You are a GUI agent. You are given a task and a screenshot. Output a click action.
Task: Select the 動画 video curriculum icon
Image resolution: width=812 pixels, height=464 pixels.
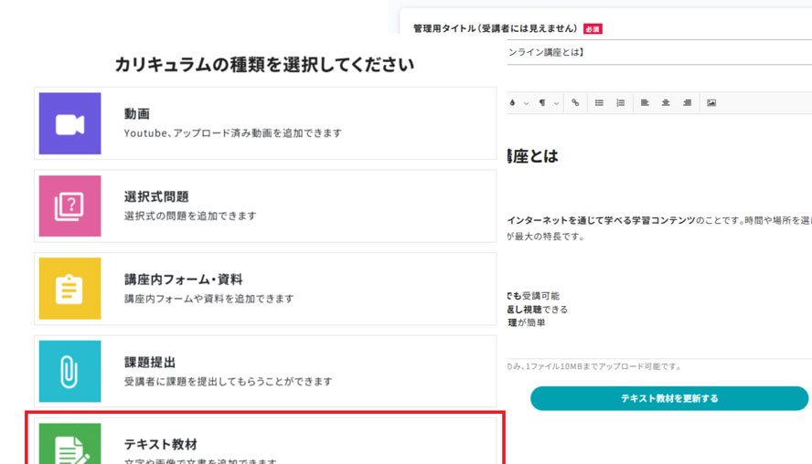click(69, 123)
